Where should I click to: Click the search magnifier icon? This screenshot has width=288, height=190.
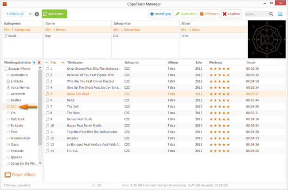(x=271, y=14)
